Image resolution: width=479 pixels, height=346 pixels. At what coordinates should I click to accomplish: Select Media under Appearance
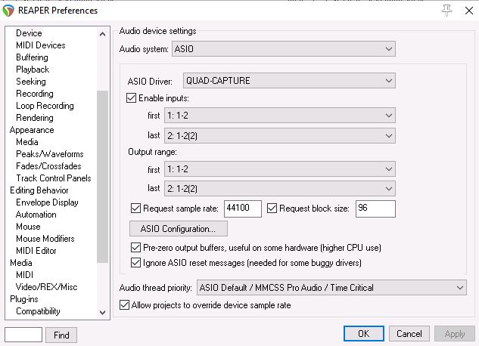(x=27, y=142)
